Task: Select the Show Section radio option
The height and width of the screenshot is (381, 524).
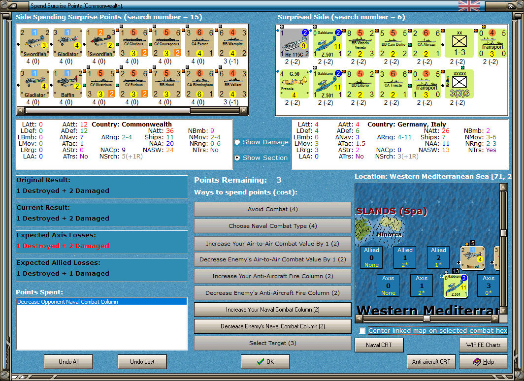Action: (262, 158)
